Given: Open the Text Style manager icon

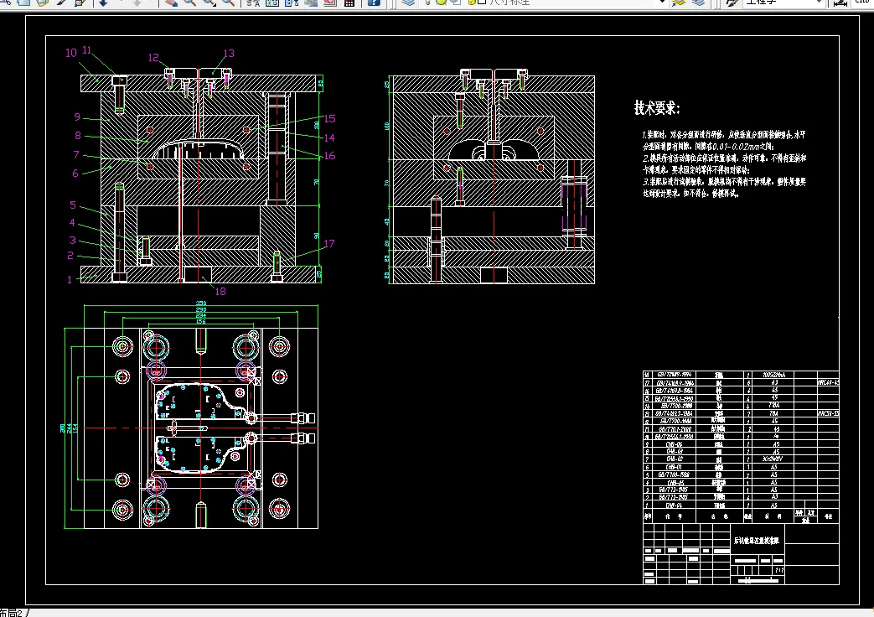Looking at the screenshot, I should point(730,3).
